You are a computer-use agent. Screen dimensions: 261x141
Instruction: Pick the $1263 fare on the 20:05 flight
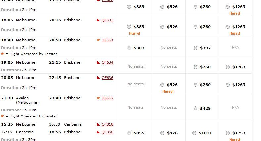[228, 85]
